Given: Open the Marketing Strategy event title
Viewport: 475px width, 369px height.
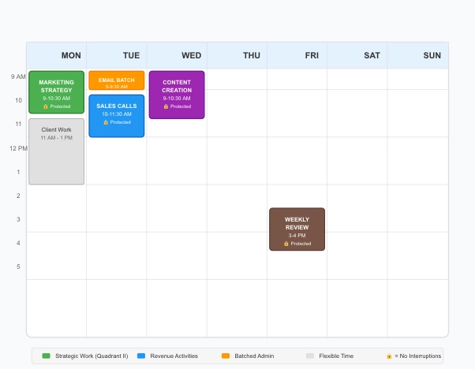Looking at the screenshot, I should pyautogui.click(x=56, y=86).
